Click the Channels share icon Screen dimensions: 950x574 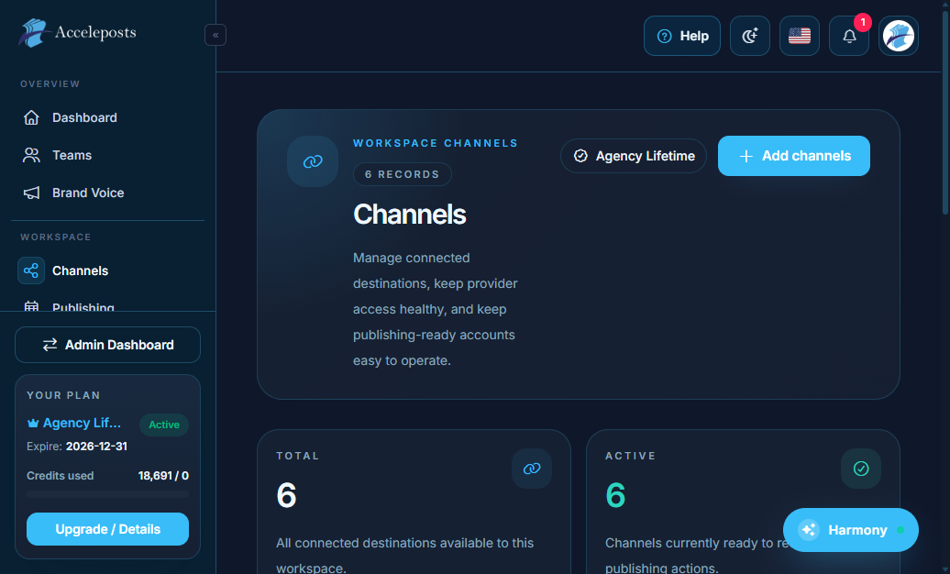(x=31, y=270)
